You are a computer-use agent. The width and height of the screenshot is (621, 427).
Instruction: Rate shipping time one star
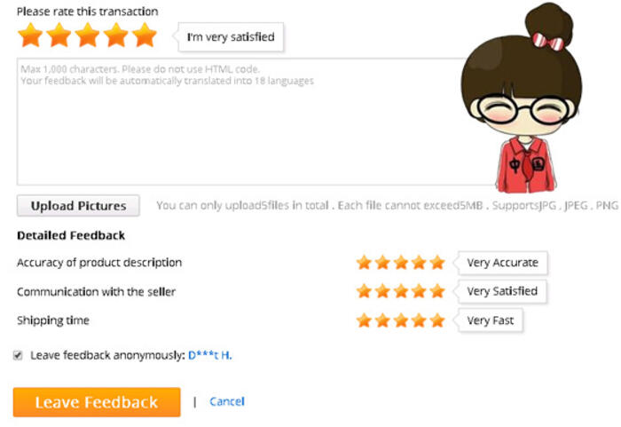364,320
